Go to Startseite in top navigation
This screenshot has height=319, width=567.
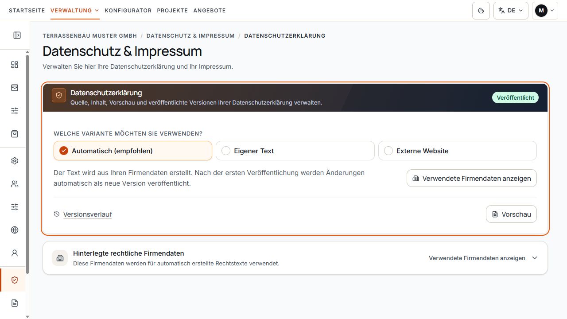(27, 10)
